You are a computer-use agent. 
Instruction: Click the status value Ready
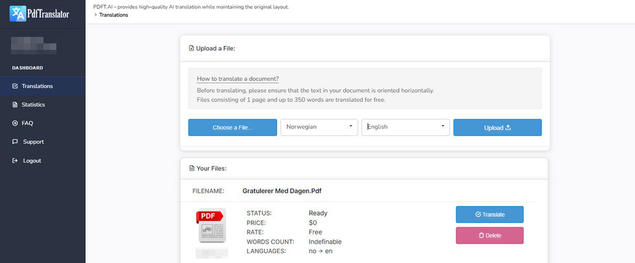coord(318,213)
